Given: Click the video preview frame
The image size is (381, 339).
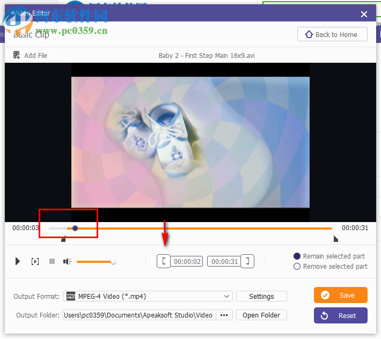Looking at the screenshot, I should [190, 142].
